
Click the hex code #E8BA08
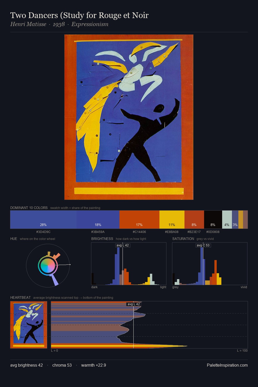click(172, 232)
